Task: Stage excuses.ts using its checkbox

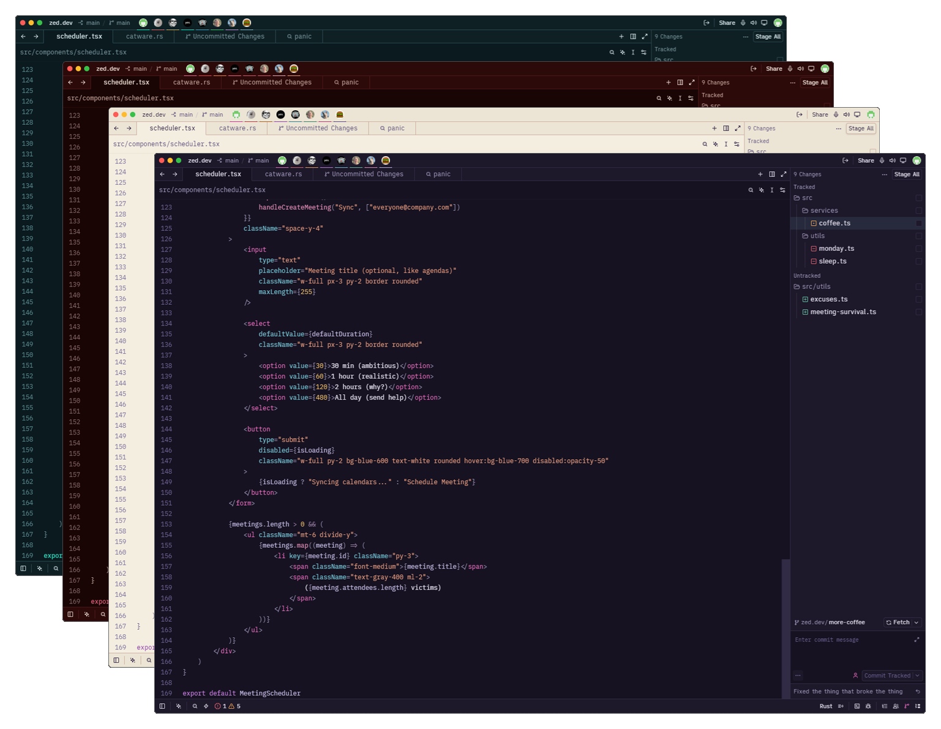Action: [x=918, y=299]
